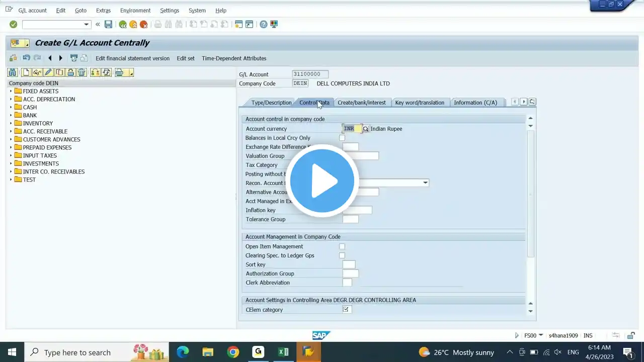Click the Display glasses icon
This screenshot has height=362, width=644.
click(x=37, y=72)
